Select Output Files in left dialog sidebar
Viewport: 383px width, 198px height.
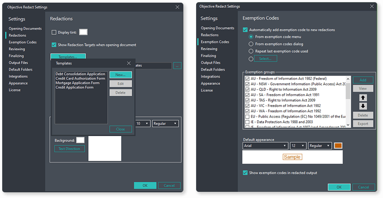(19, 63)
